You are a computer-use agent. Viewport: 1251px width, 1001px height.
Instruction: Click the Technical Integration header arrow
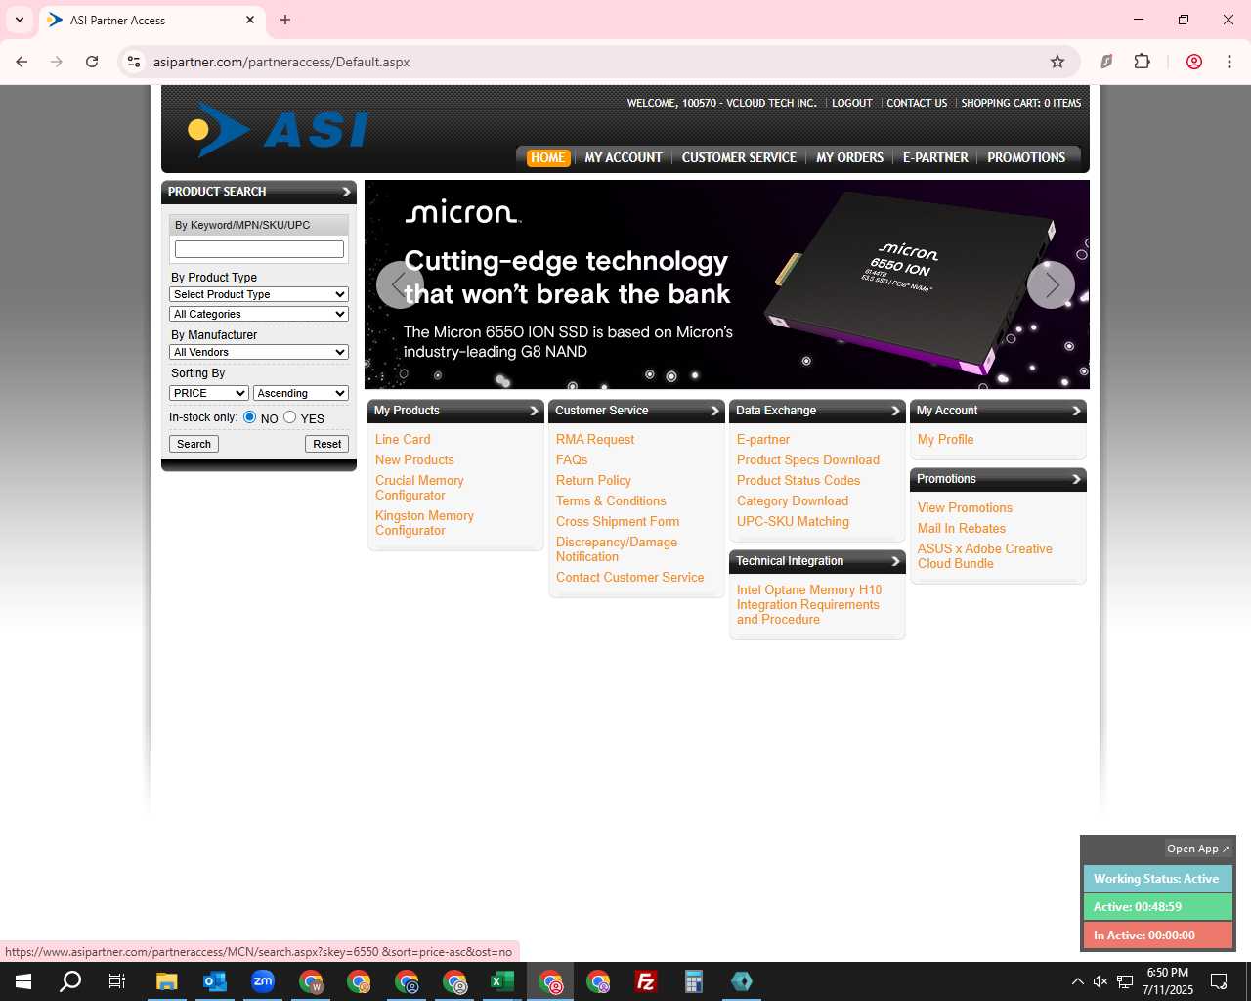point(895,561)
